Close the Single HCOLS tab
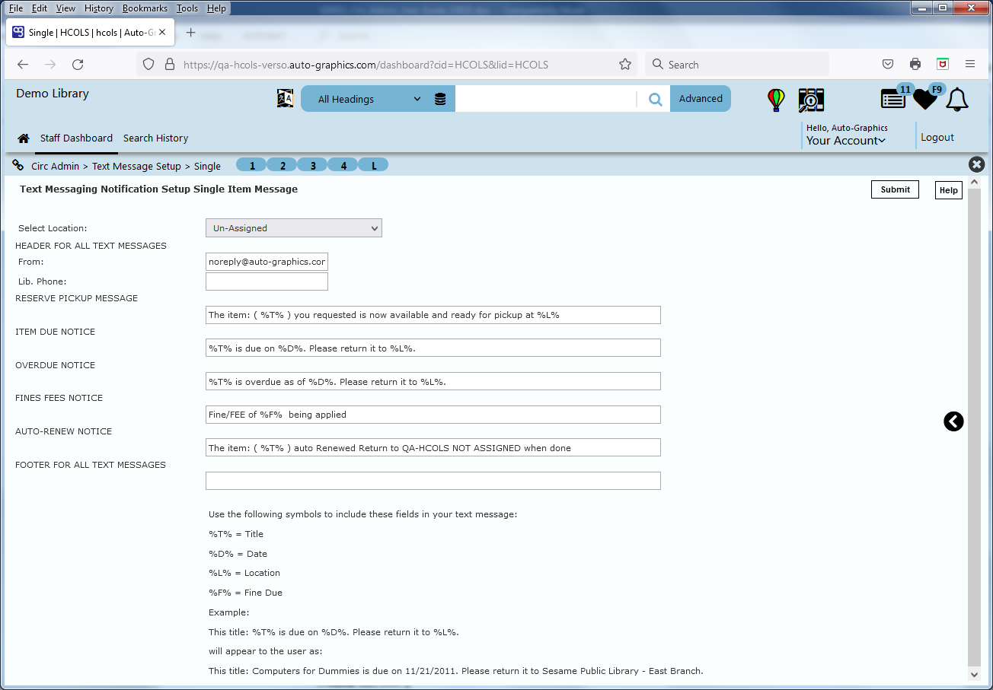 click(162, 33)
